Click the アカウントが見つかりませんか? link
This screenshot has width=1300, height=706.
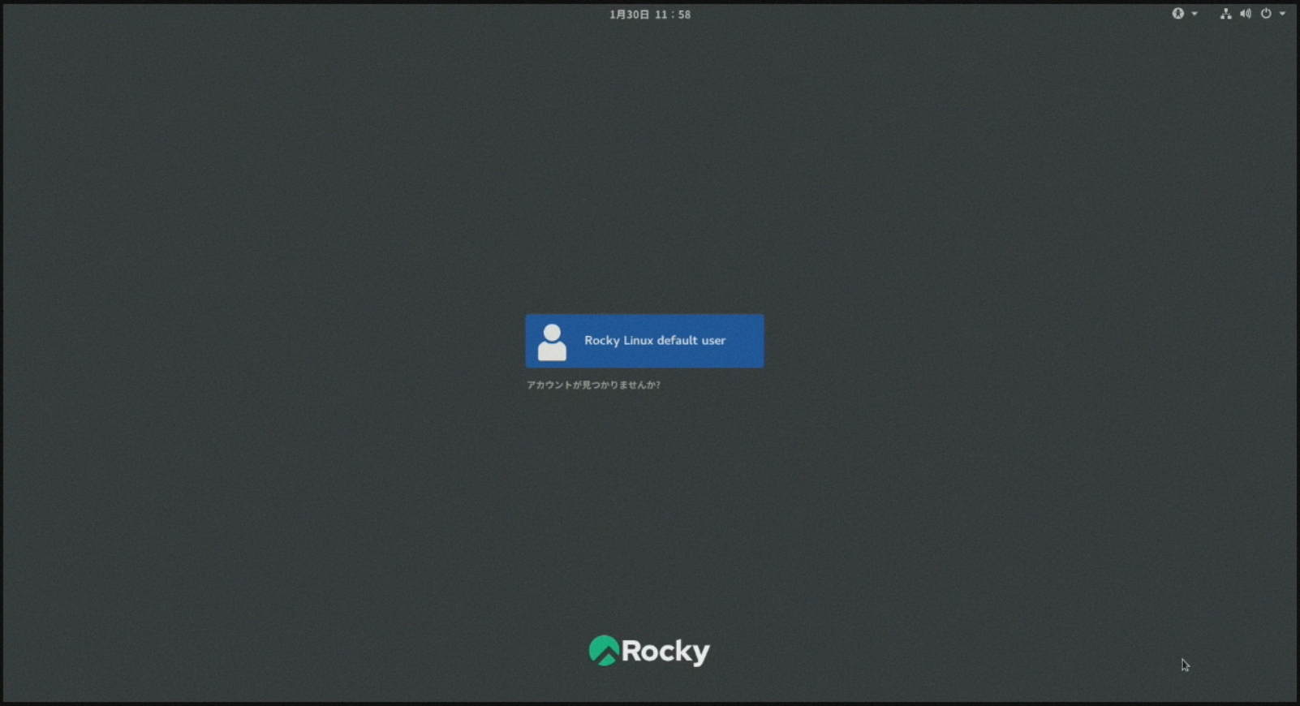coord(593,385)
